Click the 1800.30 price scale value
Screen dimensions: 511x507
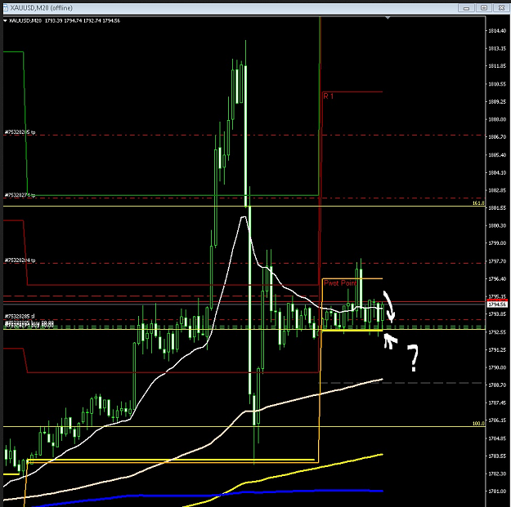(497, 225)
